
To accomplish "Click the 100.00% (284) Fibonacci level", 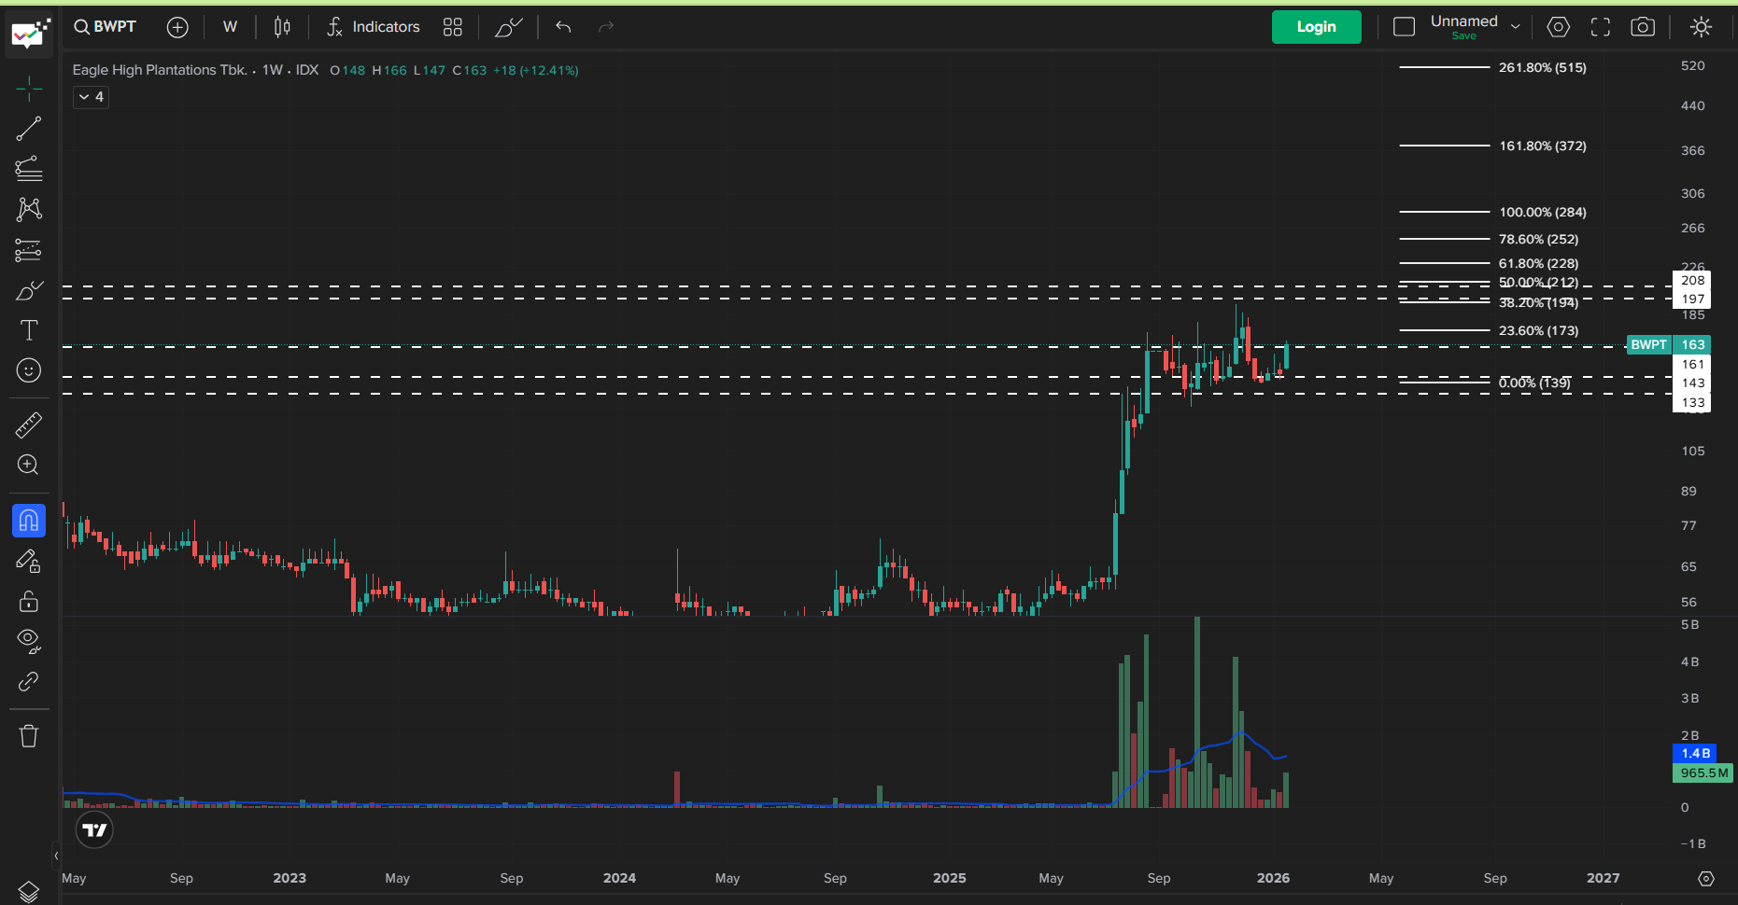I will [1542, 212].
